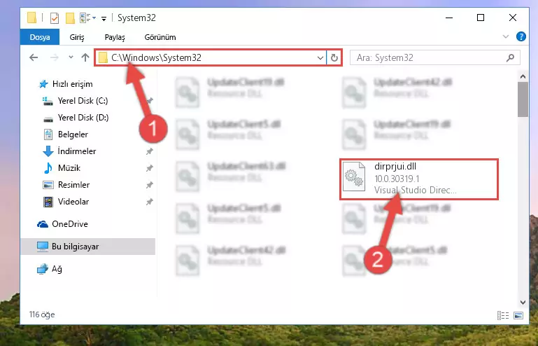The height and width of the screenshot is (346, 538).
Task: Click the folder icon in the address bar
Action: click(x=103, y=57)
